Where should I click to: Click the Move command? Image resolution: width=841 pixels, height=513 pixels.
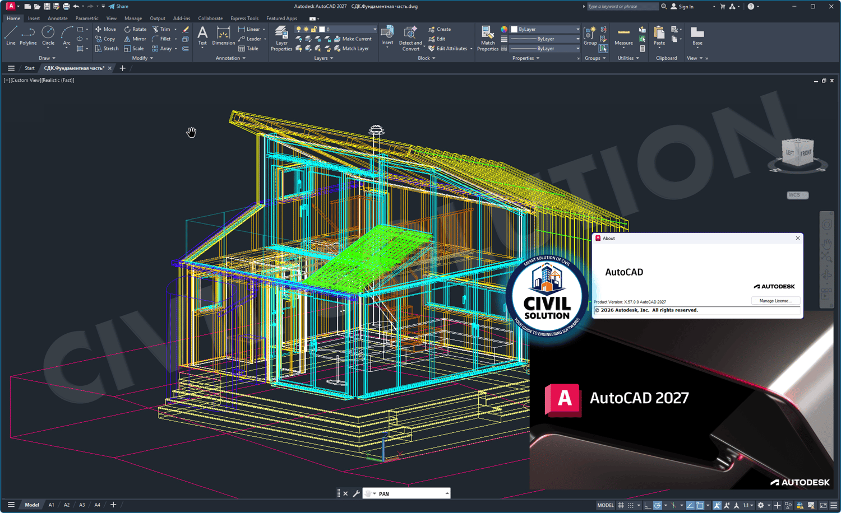click(105, 29)
